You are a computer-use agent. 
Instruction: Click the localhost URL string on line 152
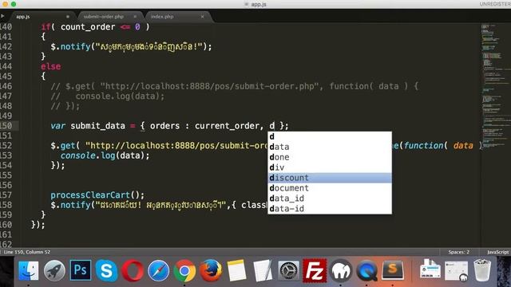click(x=176, y=145)
